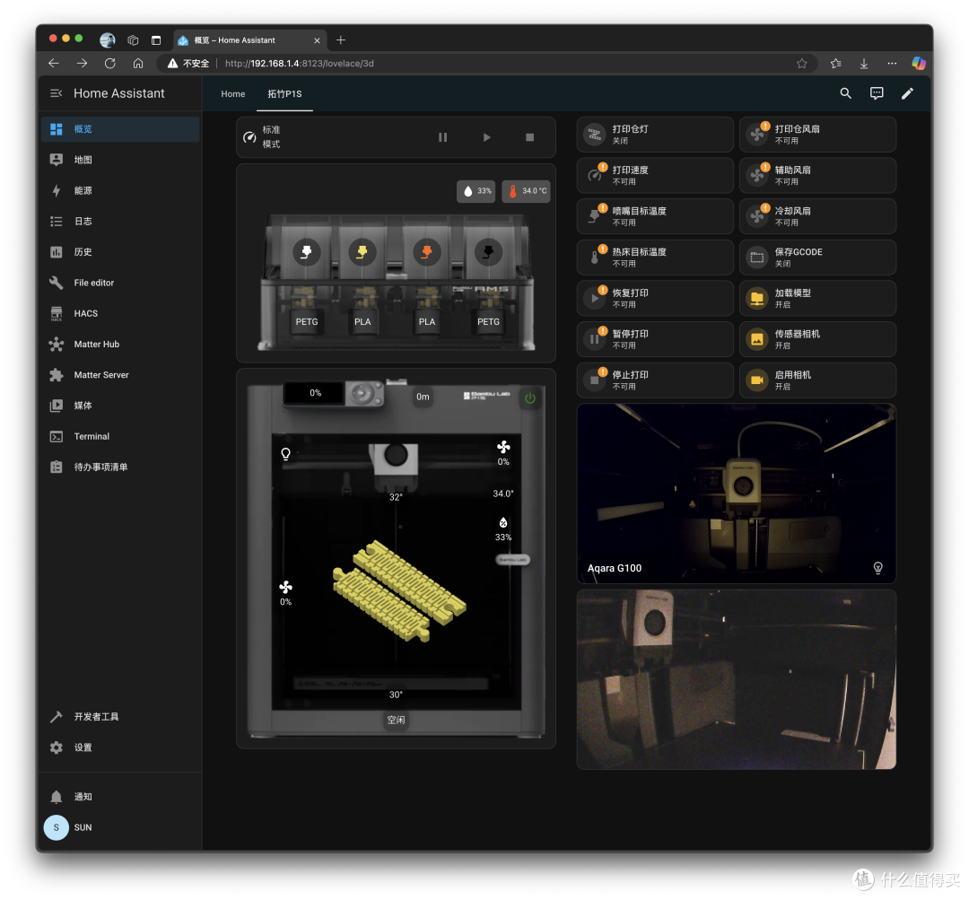Open the browser more options menu
Image resolution: width=969 pixels, height=900 pixels.
pos(891,63)
